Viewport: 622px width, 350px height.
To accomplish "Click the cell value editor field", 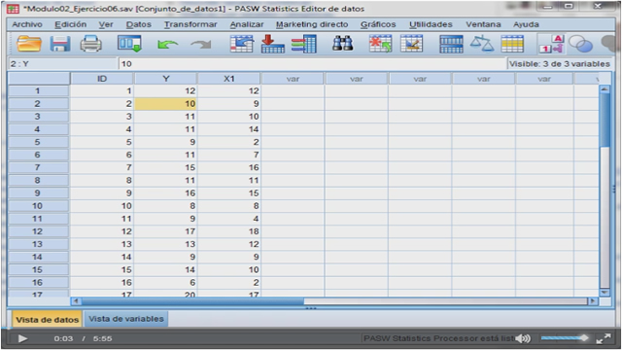I will [x=312, y=64].
